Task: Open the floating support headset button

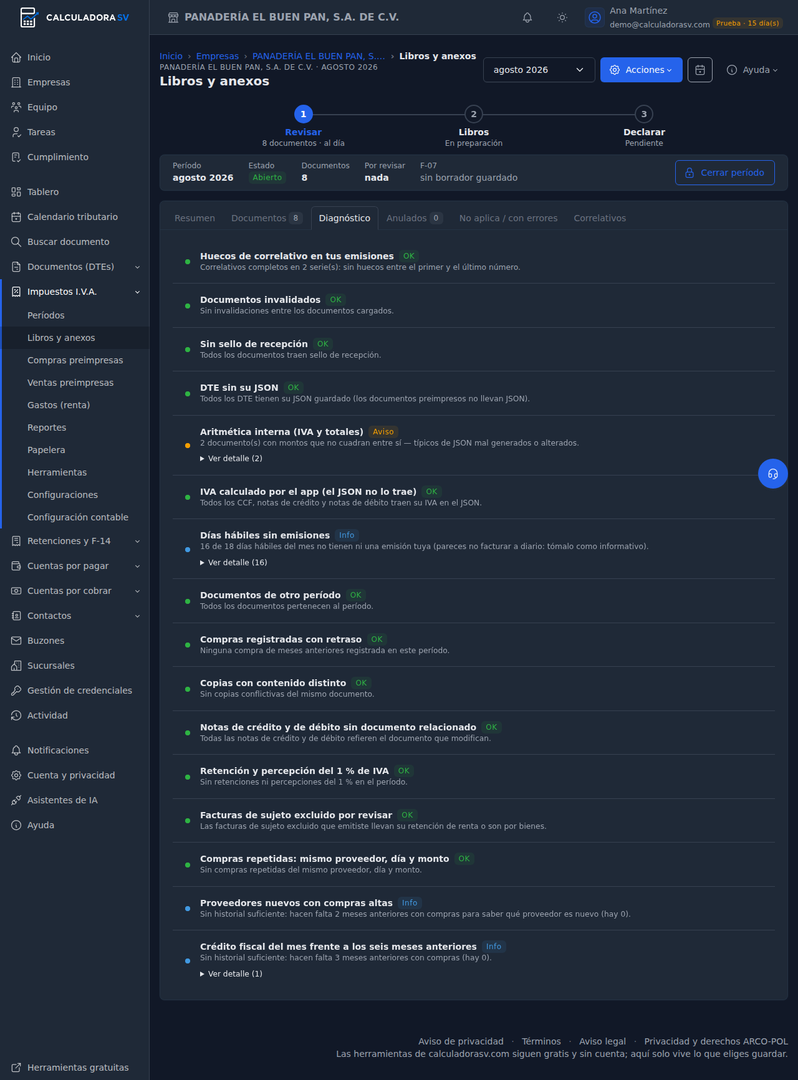Action: coord(773,474)
